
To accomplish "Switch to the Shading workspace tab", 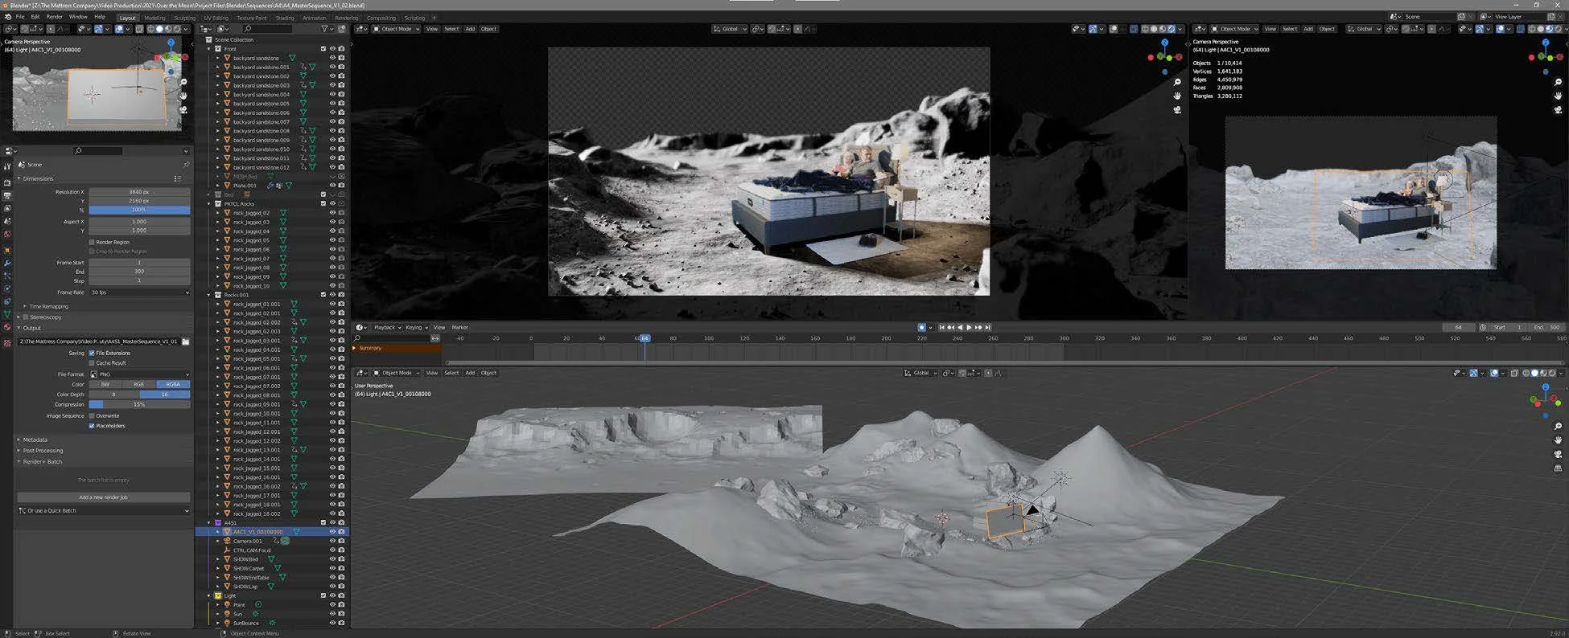I will click(x=285, y=18).
